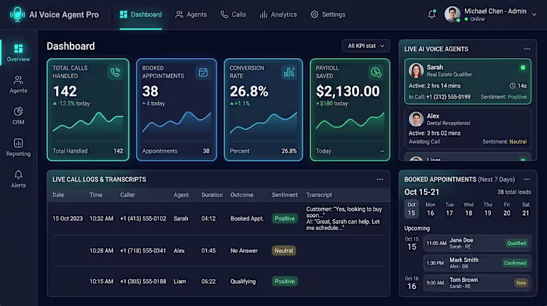547x306 pixels.
Task: Select Fri 20 in the week calendar
Action: tap(507, 209)
